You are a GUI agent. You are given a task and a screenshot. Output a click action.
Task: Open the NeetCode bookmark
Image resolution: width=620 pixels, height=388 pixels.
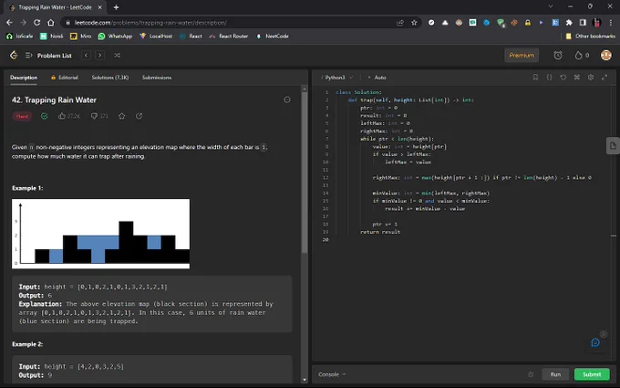point(273,36)
